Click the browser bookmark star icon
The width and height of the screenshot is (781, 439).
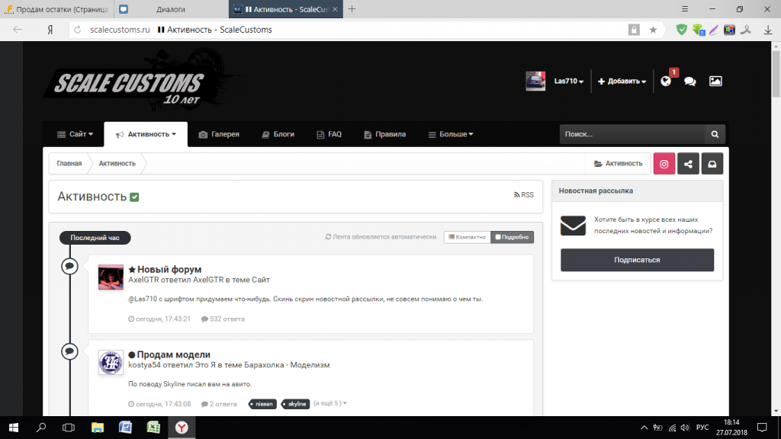click(653, 30)
